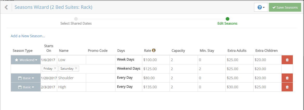Delete the High season with trash icon

pyautogui.click(x=287, y=87)
